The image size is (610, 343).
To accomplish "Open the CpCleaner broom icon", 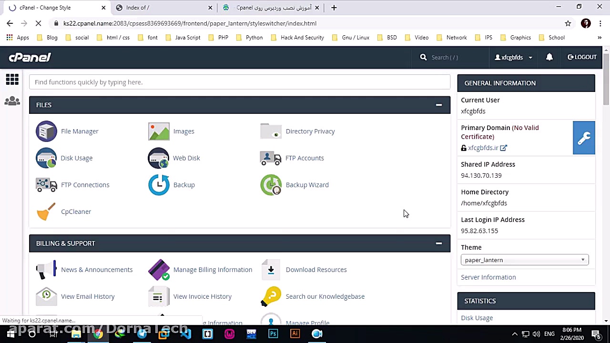I will (46, 212).
